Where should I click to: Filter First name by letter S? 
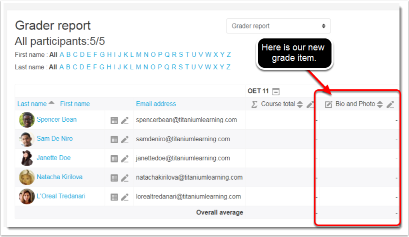coord(181,54)
